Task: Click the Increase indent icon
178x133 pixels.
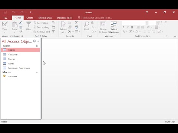Action: pyautogui.click(x=142, y=27)
